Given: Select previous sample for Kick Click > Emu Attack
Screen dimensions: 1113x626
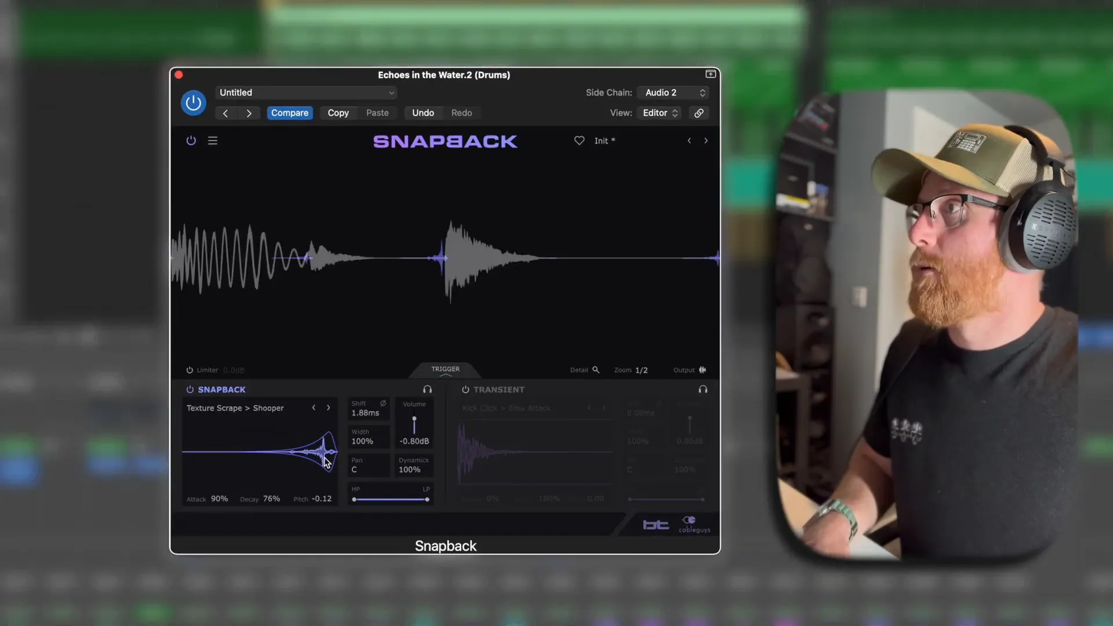Looking at the screenshot, I should tap(589, 408).
